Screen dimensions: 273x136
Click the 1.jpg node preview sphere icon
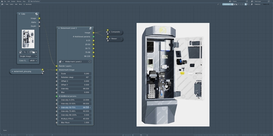[37, 14]
